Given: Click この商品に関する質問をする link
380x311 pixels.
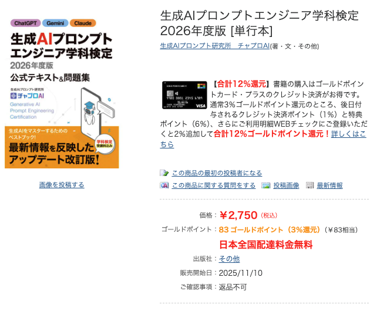Looking at the screenshot, I should coord(214,185).
